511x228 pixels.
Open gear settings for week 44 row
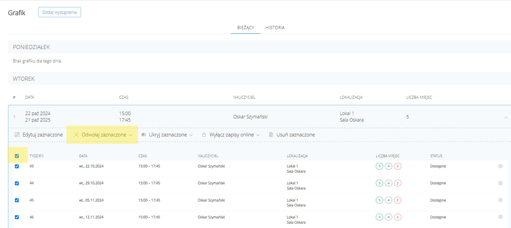pos(500,183)
